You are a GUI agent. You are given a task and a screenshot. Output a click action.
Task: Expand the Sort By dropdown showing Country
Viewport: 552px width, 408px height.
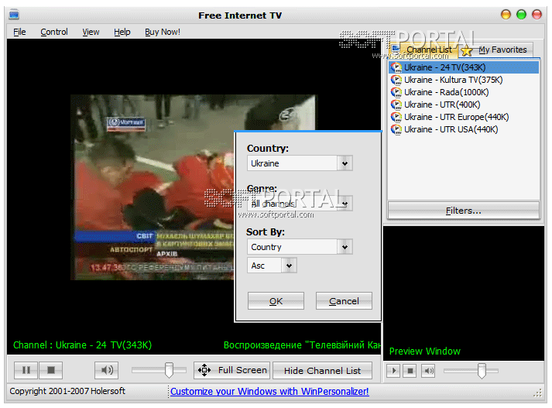345,247
